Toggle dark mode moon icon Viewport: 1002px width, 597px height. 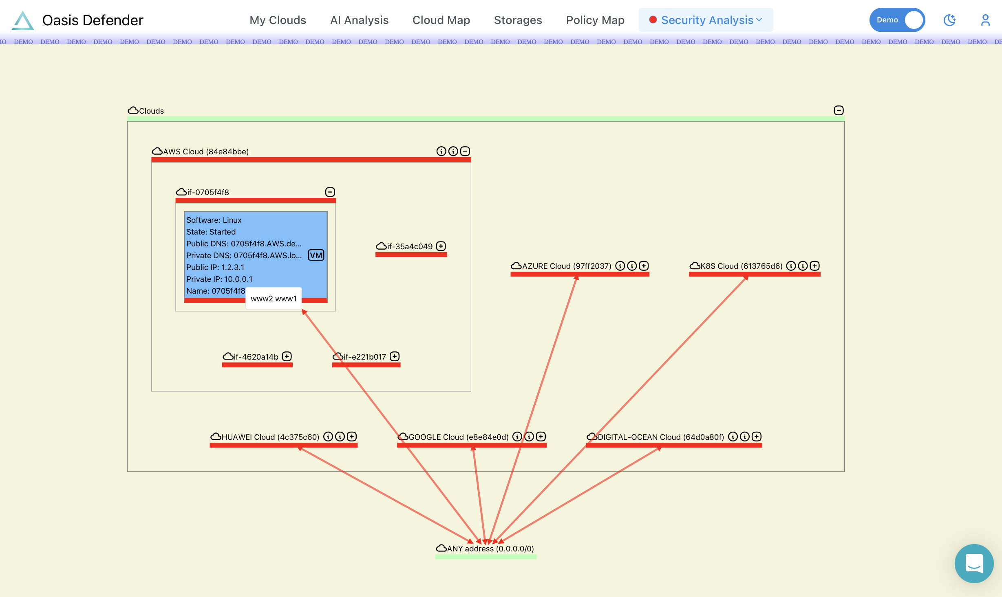pos(949,20)
